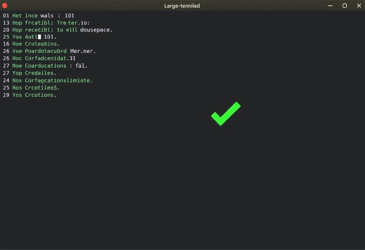Image resolution: width=365 pixels, height=250 pixels.
Task: Close the window using the X button
Action: click(x=359, y=6)
